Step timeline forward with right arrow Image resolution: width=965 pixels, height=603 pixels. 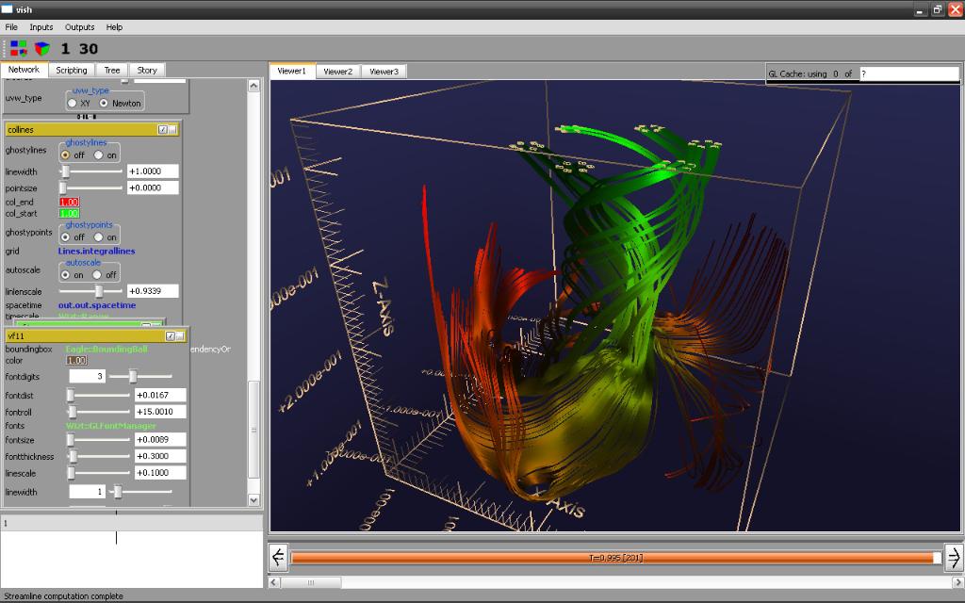pos(953,557)
